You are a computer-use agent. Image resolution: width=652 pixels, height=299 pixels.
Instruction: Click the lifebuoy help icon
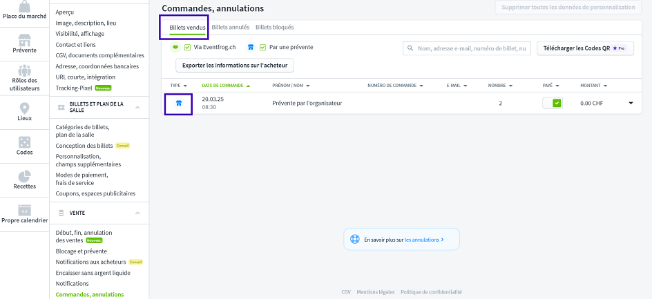coord(355,240)
